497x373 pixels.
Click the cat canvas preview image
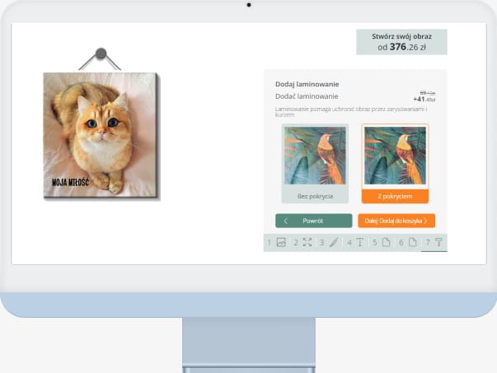99,134
